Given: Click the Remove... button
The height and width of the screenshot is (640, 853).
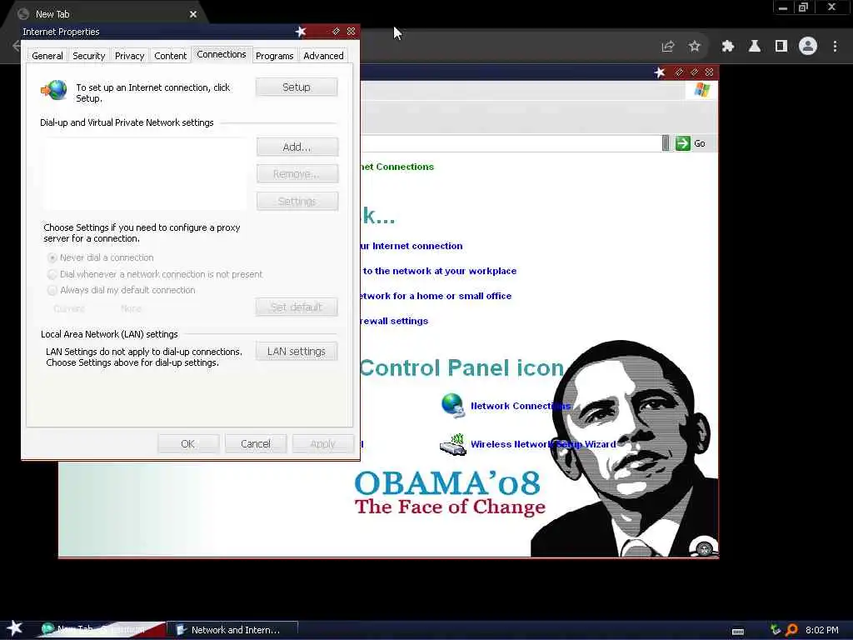Looking at the screenshot, I should click(297, 174).
